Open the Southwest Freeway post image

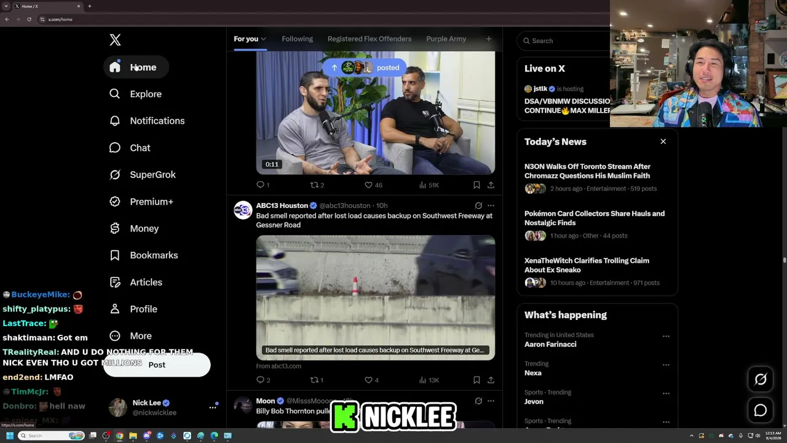pos(376,297)
